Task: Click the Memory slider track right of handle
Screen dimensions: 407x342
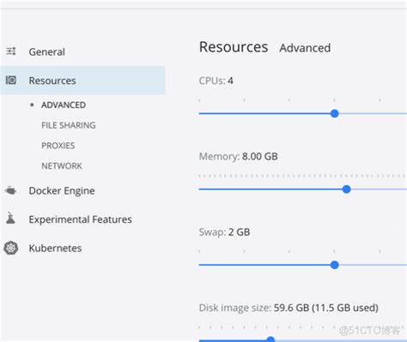Action: [x=379, y=189]
